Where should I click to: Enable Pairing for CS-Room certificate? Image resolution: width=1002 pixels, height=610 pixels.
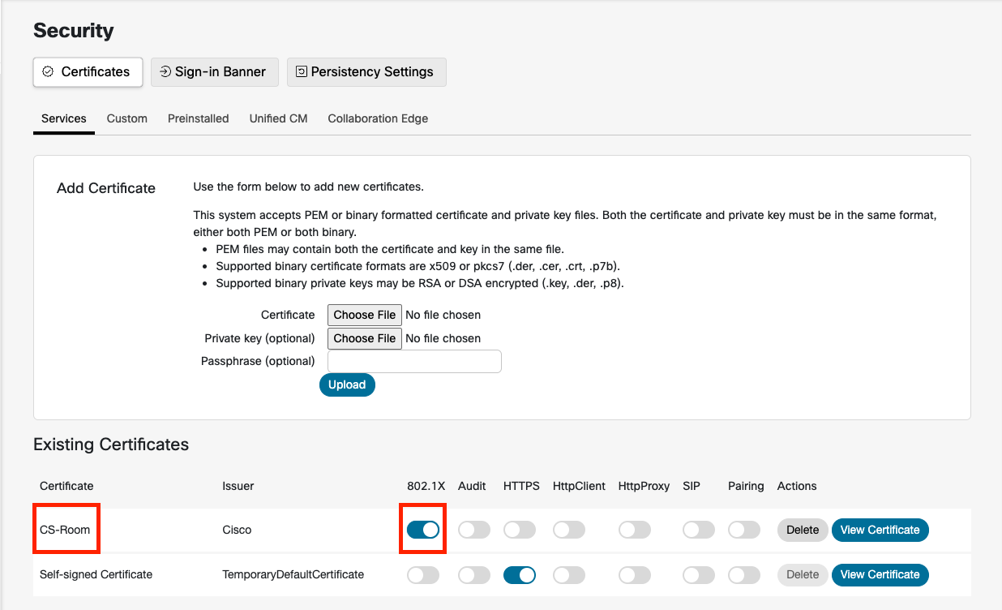[x=744, y=530]
